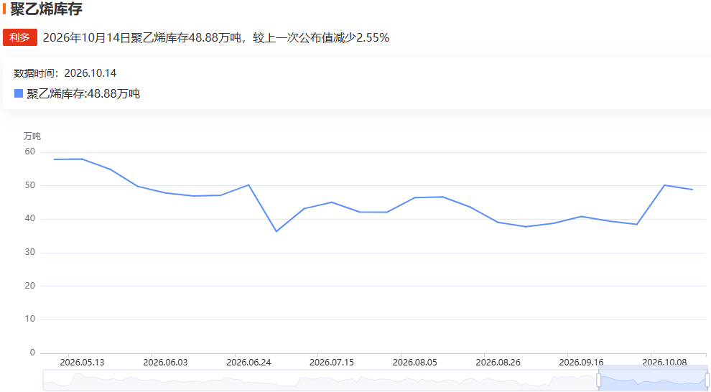Screen dimensions: 711x392
Task: Click the blue 聚乙烯库存 legend swatch
Action: pyautogui.click(x=19, y=94)
